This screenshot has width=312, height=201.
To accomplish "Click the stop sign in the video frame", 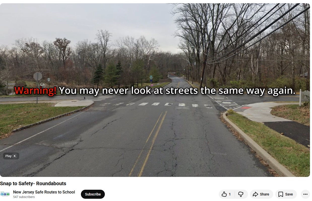I will coord(38,76).
